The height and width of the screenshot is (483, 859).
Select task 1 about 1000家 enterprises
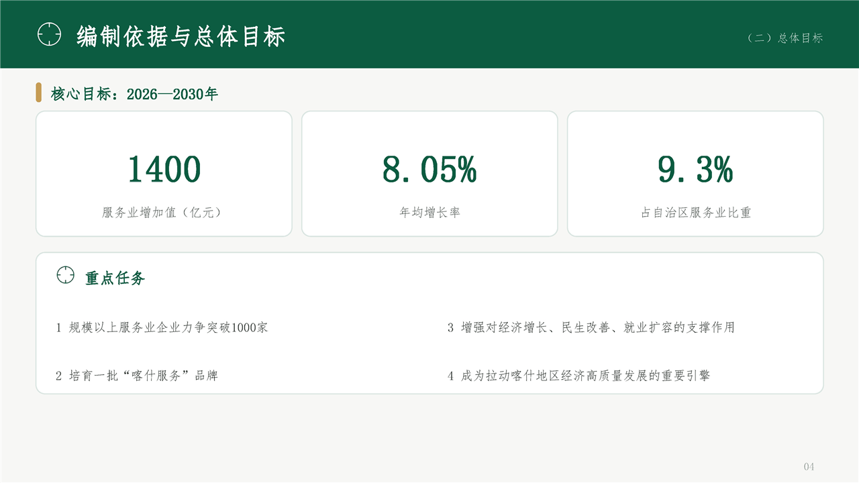pos(162,327)
